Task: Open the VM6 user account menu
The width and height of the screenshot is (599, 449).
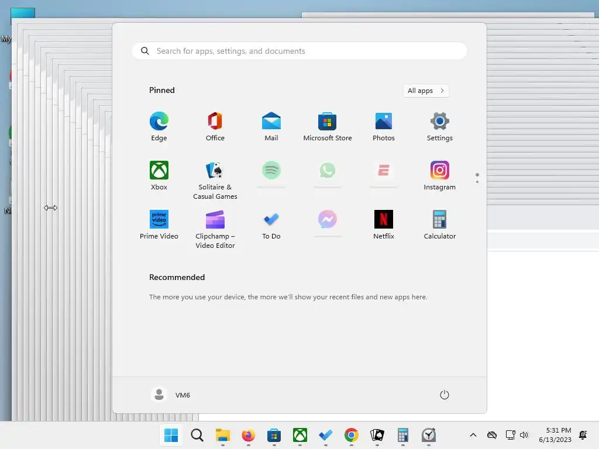Action: 171,395
